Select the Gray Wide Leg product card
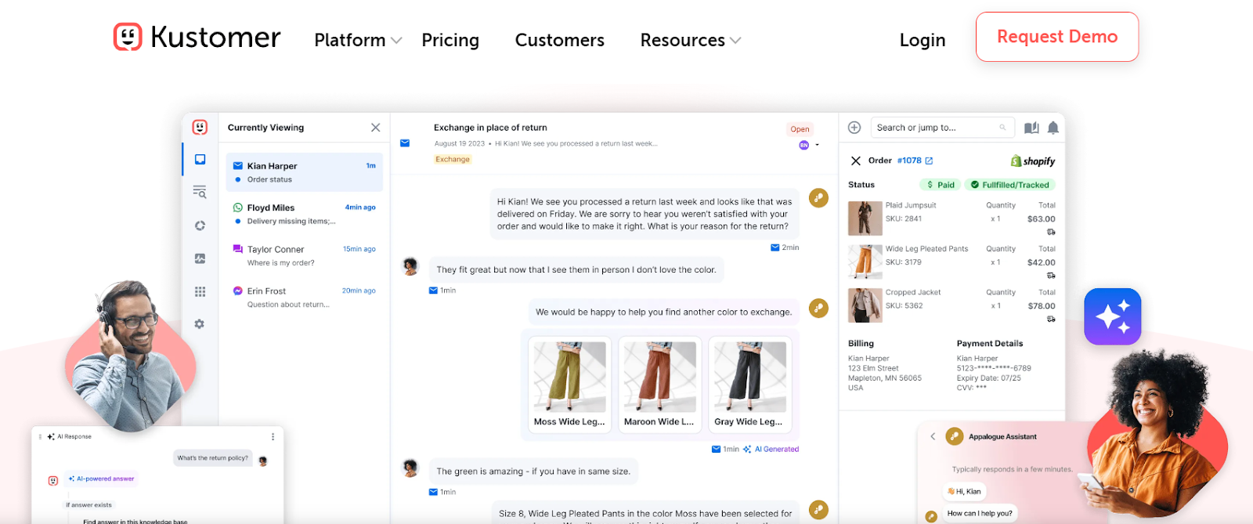The width and height of the screenshot is (1253, 524). tap(749, 385)
